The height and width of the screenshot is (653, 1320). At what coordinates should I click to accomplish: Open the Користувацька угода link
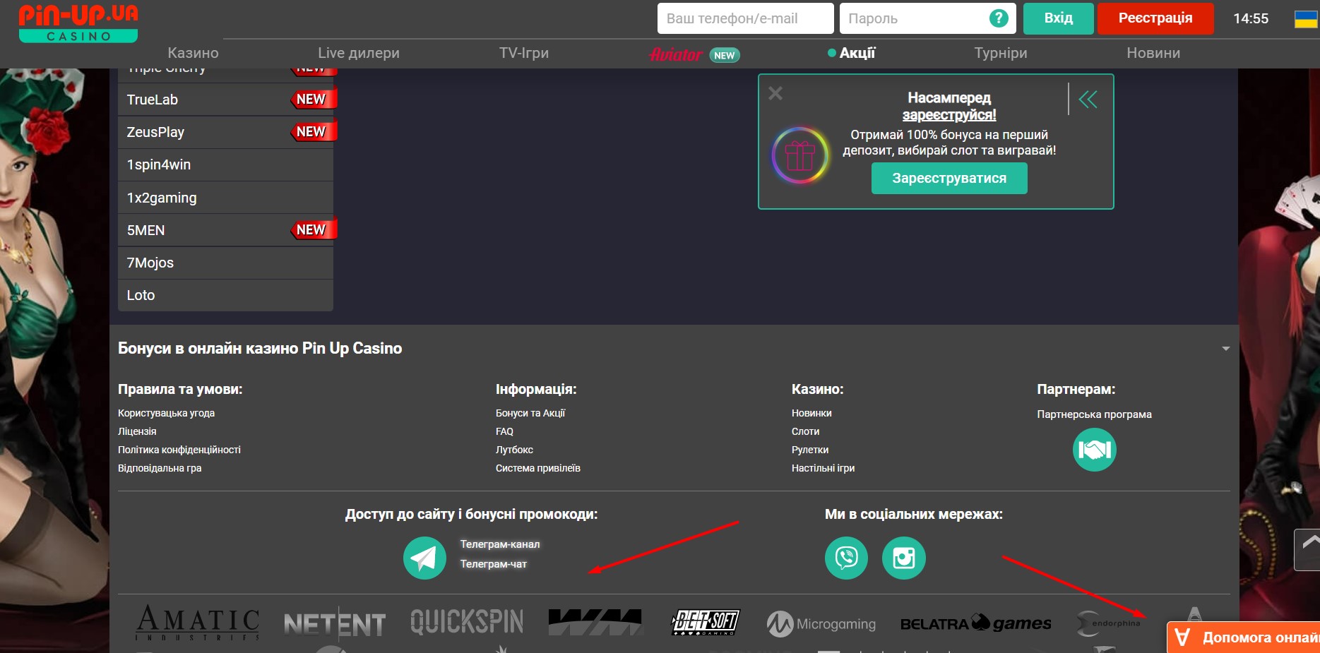point(166,413)
